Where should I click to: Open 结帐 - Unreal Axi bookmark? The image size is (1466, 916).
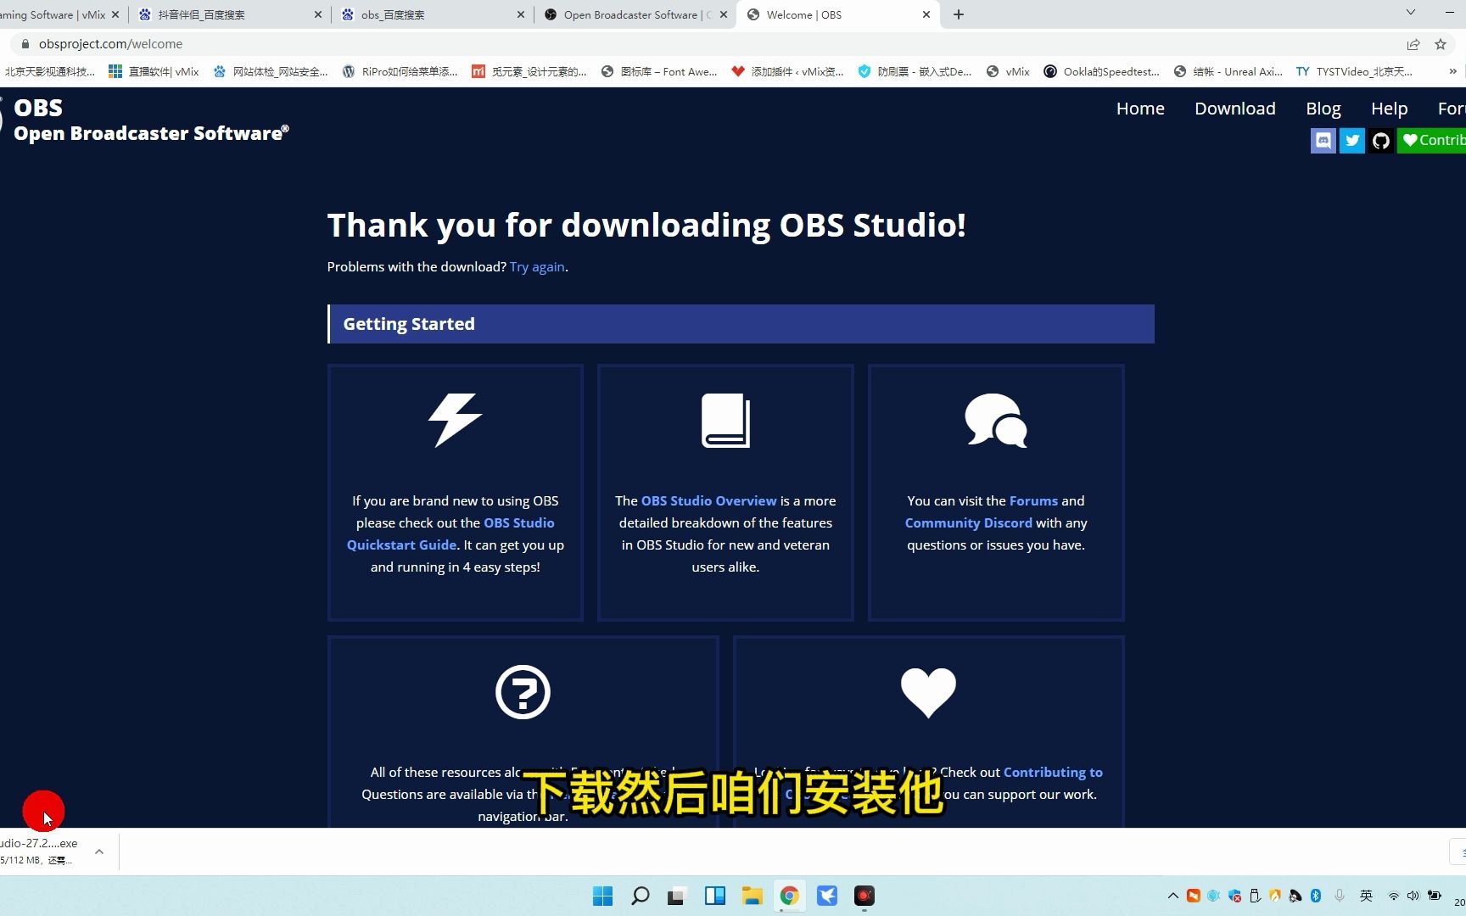tap(1228, 72)
